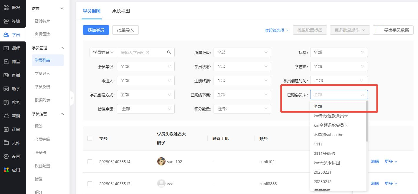Image resolution: width=418 pixels, height=194 pixels.
Task: Select the 学员 students icon in sidebar
Action: [6, 35]
